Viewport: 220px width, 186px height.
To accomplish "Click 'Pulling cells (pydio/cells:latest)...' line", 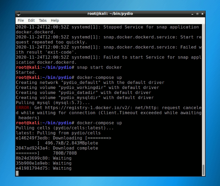I will [65, 128].
